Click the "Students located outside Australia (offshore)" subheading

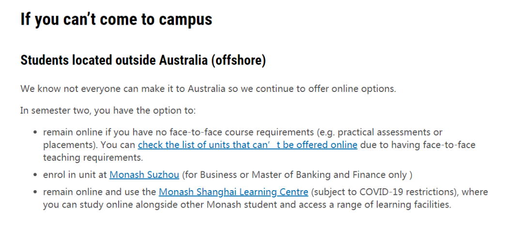click(143, 60)
